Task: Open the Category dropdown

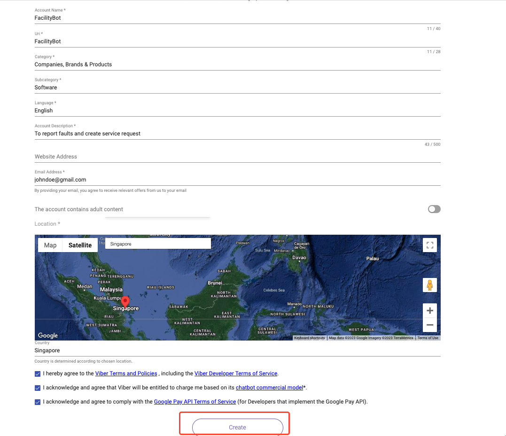Action: [x=237, y=64]
